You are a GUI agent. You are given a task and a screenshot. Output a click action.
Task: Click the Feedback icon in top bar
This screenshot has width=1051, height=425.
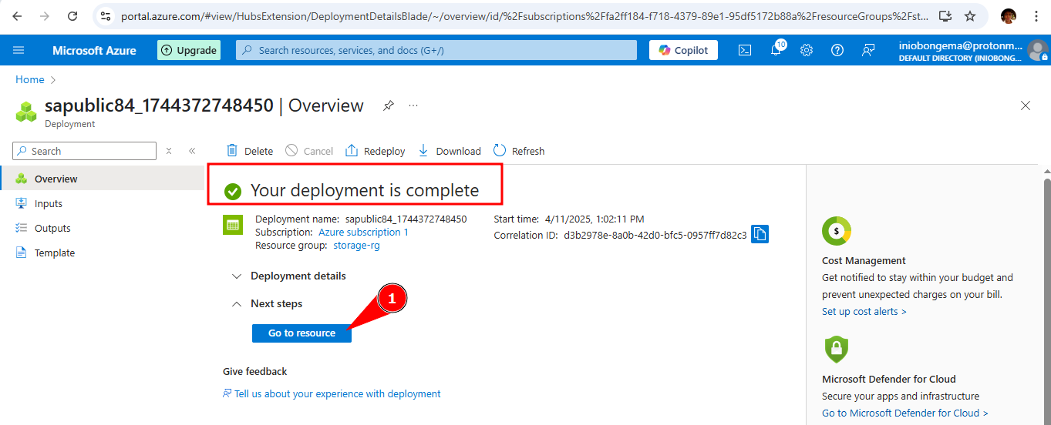click(868, 50)
